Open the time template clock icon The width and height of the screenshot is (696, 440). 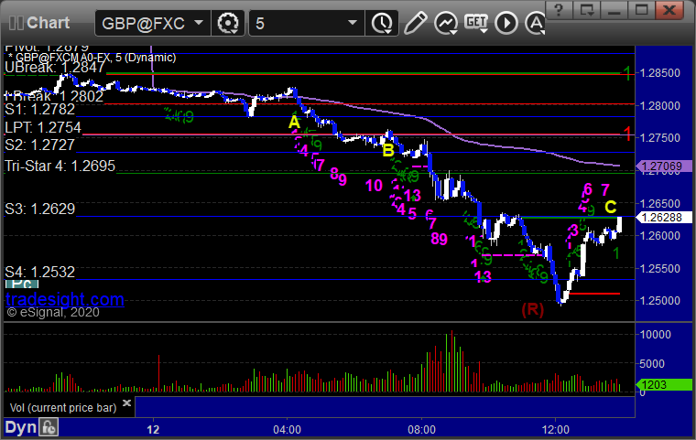382,23
